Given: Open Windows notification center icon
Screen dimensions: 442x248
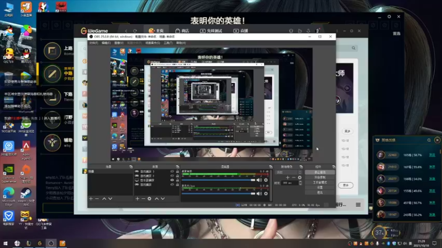Looking at the screenshot, I should pyautogui.click(x=434, y=243).
